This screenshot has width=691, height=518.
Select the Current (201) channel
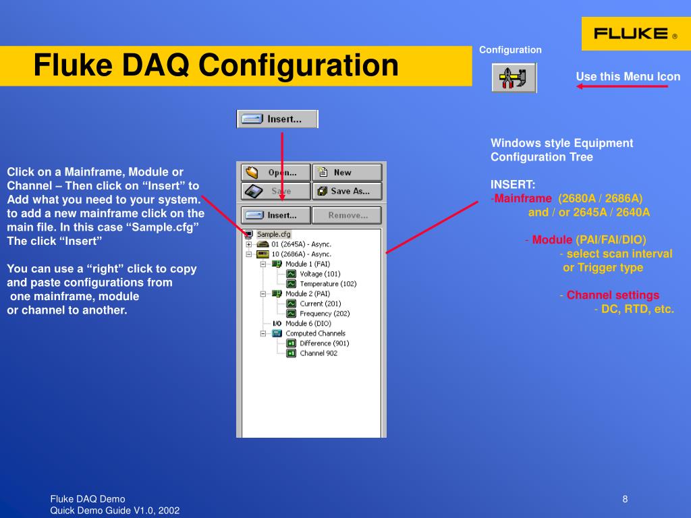pyautogui.click(x=321, y=304)
